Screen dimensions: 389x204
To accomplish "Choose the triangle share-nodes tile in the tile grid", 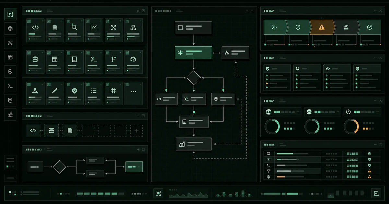I will tap(35, 93).
